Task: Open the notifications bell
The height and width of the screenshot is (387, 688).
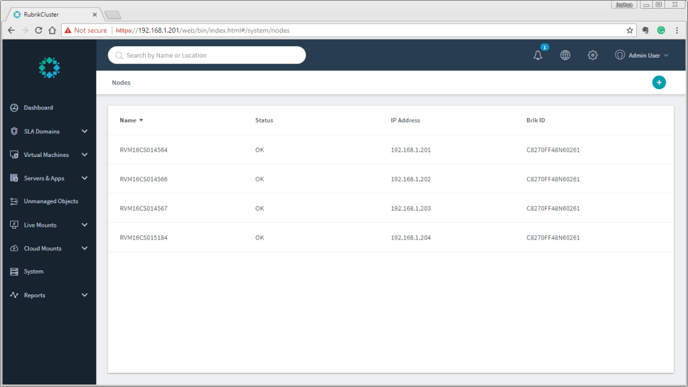Action: [x=537, y=55]
